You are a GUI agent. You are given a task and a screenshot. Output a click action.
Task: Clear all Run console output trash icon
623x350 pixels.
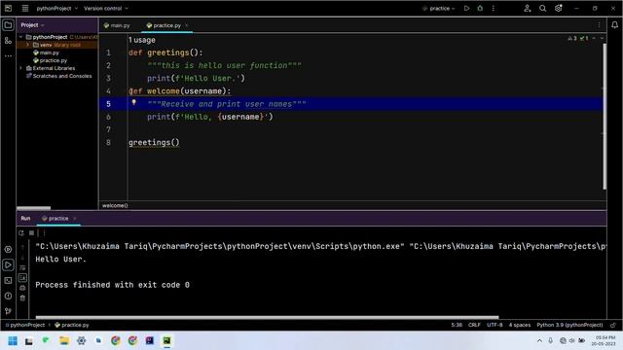click(22, 298)
